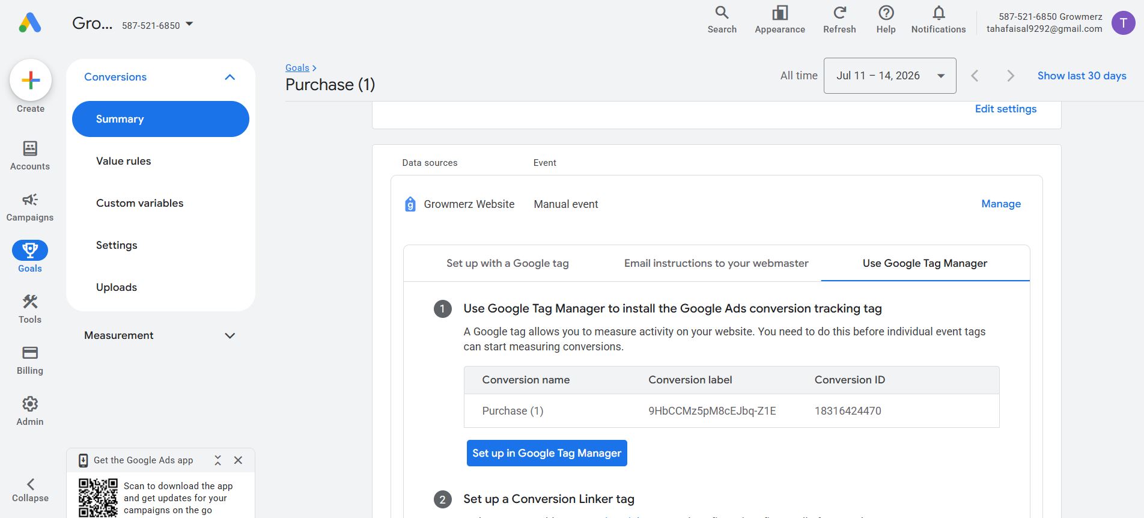Close the Get the Google Ads app card
The image size is (1144, 518).
tap(238, 460)
